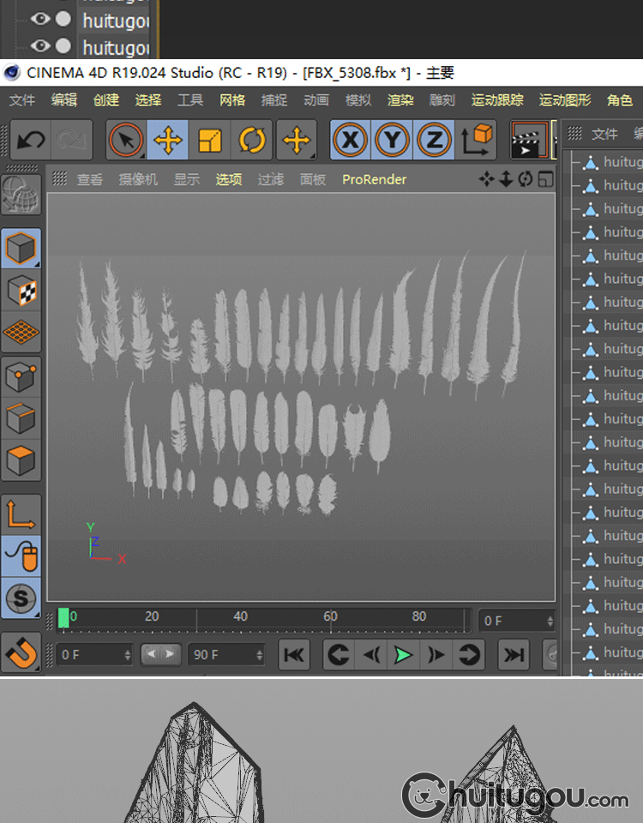The image size is (643, 823).
Task: Enable Texture mode checkered cube icon
Action: 21,291
